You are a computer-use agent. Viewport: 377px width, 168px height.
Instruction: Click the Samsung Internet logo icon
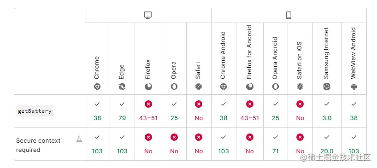point(327,87)
